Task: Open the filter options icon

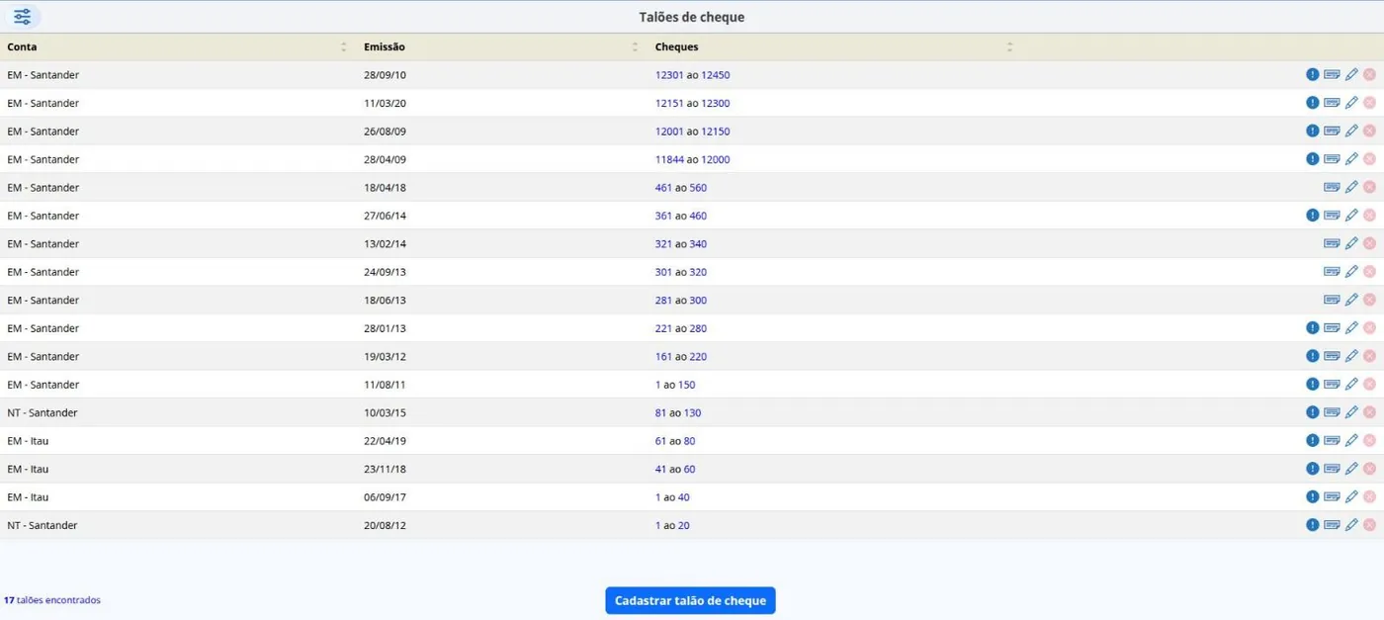Action: click(22, 17)
